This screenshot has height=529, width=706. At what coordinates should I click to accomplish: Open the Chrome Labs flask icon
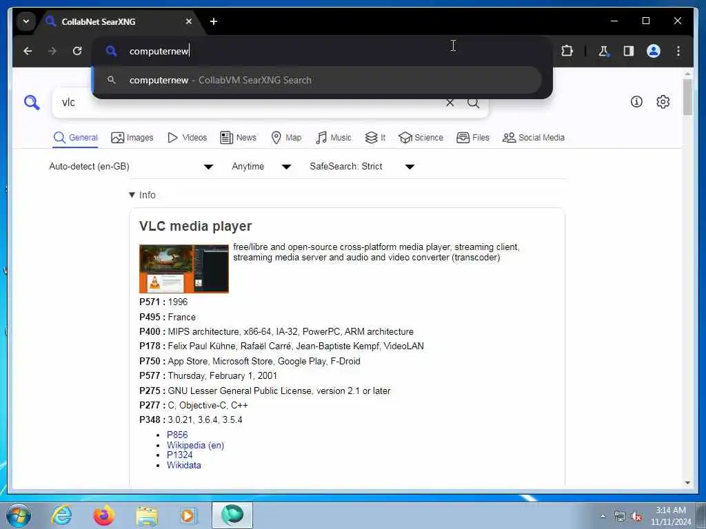[603, 51]
